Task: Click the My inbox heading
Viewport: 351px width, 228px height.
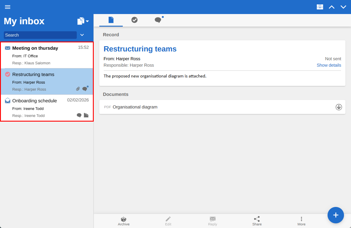Action: pyautogui.click(x=24, y=21)
